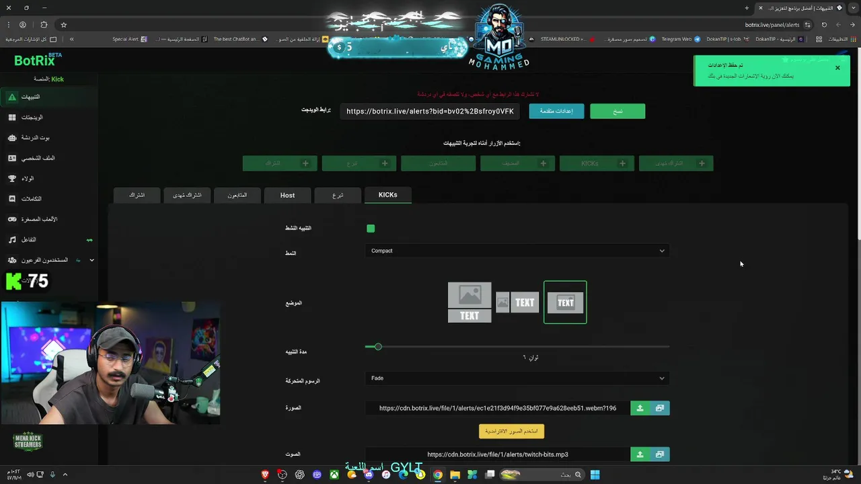Screen dimensions: 861x484
Task: Open بوت الدردشة chat bot robot icon
Action: pos(12,138)
